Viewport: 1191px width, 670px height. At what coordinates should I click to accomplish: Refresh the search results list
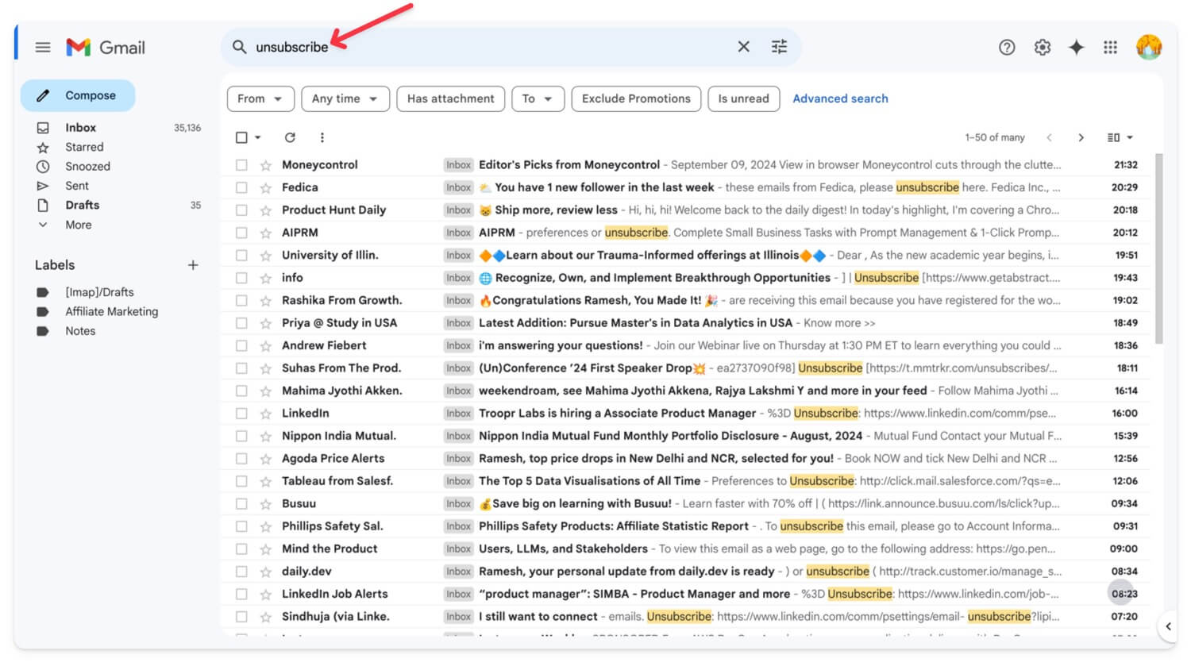290,137
